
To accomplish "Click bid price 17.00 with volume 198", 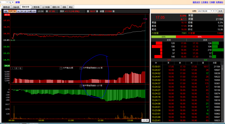I will (183, 47).
